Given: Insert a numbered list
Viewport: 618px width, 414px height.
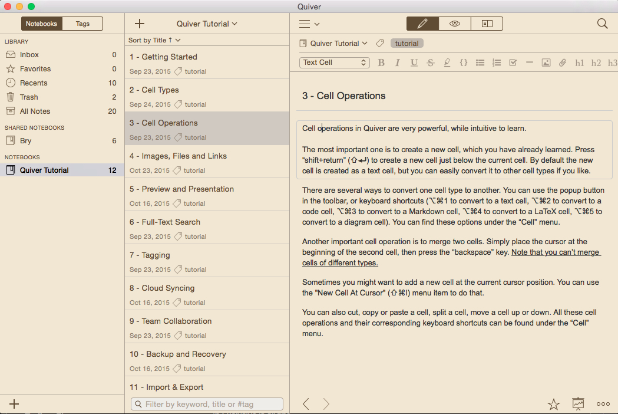Looking at the screenshot, I should tap(496, 63).
